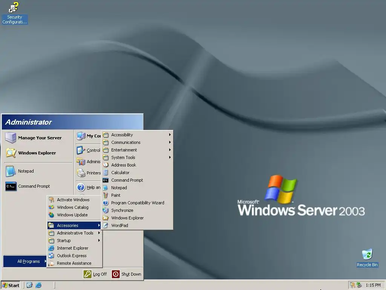Image resolution: width=386 pixels, height=290 pixels.
Task: Expand the Entertainment submenu arrow
Action: click(170, 150)
